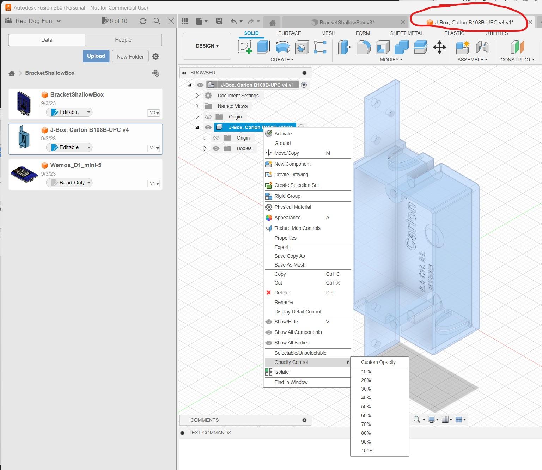The image size is (542, 470).
Task: Select the Offset Face tool icon
Action: (420, 47)
